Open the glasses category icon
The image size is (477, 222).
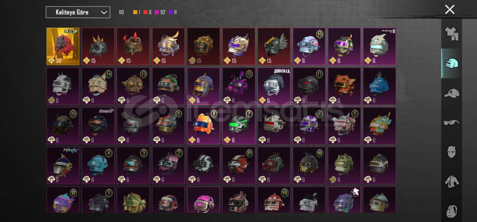451,122
